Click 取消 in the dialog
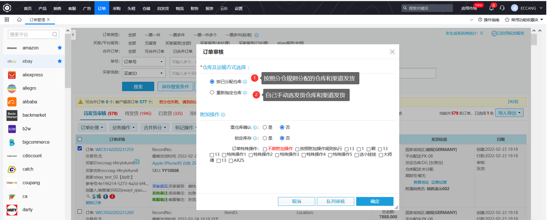548x220 pixels. coord(296,201)
